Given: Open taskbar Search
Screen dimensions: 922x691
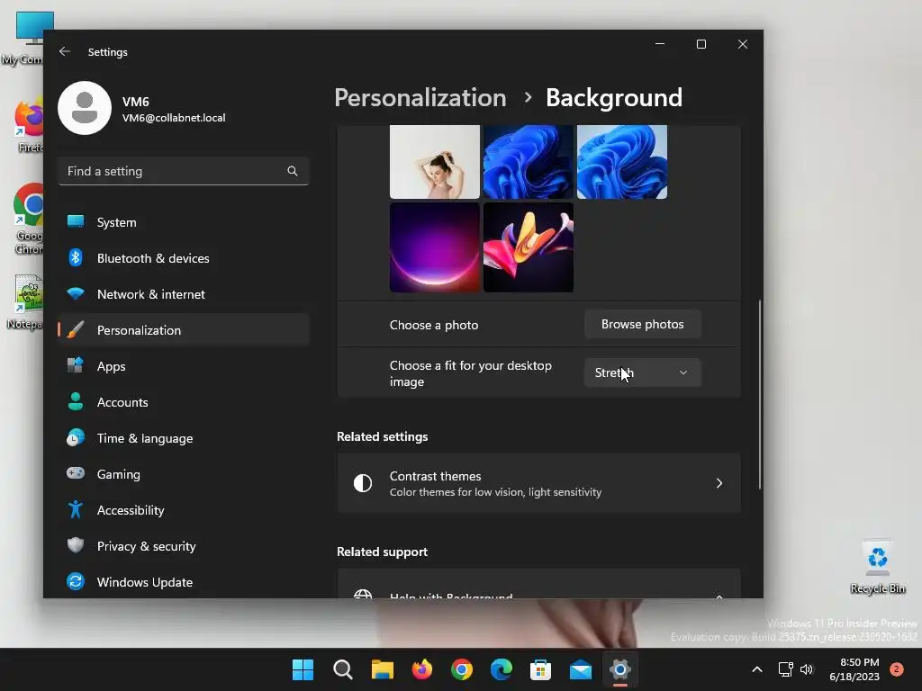Looking at the screenshot, I should click(x=342, y=669).
